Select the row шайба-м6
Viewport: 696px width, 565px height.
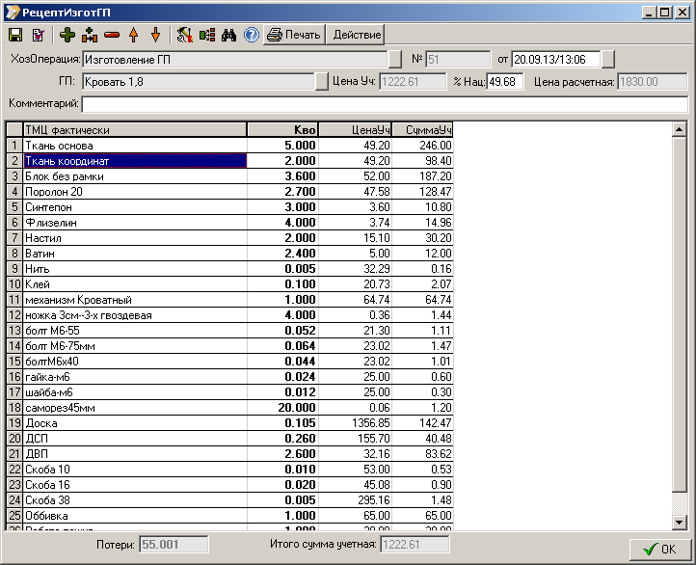(229, 392)
